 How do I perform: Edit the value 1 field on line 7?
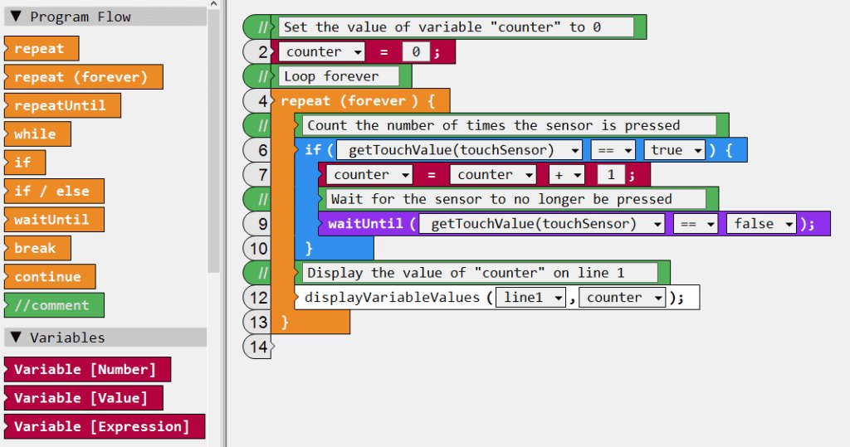point(611,175)
